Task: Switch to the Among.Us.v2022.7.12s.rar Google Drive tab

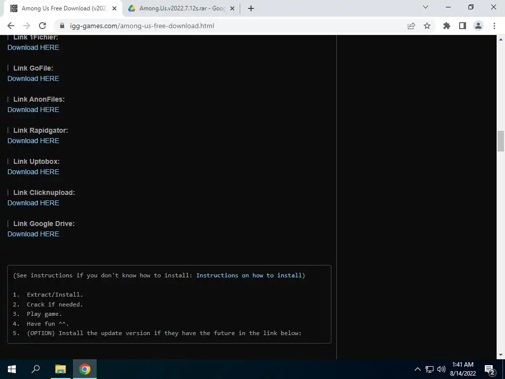Action: pyautogui.click(x=181, y=8)
